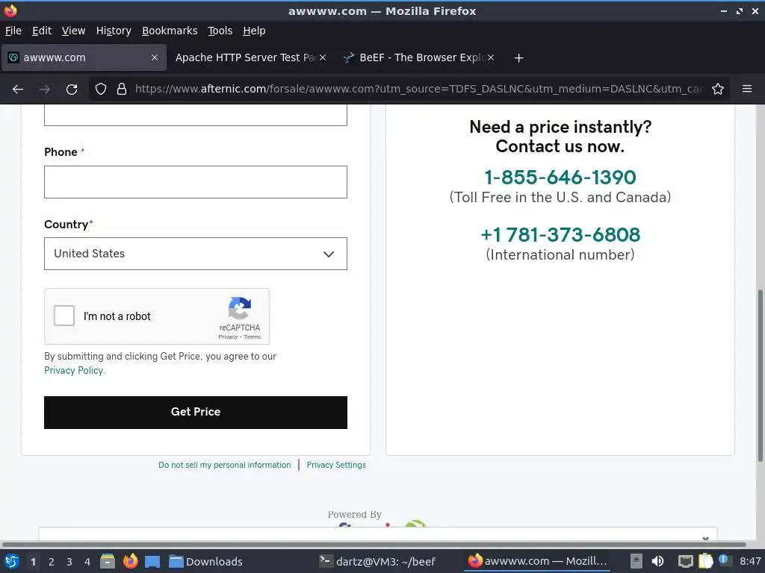
Task: Open the volume control in system tray
Action: click(657, 561)
